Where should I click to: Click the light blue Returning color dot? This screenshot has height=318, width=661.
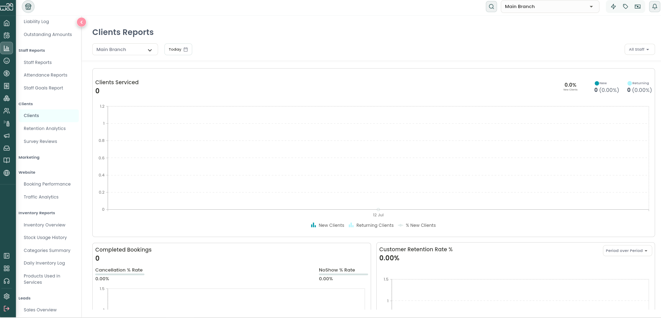[630, 83]
